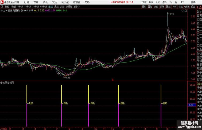Click the 1.05 low price marker
The width and height of the screenshot is (202, 130).
coord(68,78)
